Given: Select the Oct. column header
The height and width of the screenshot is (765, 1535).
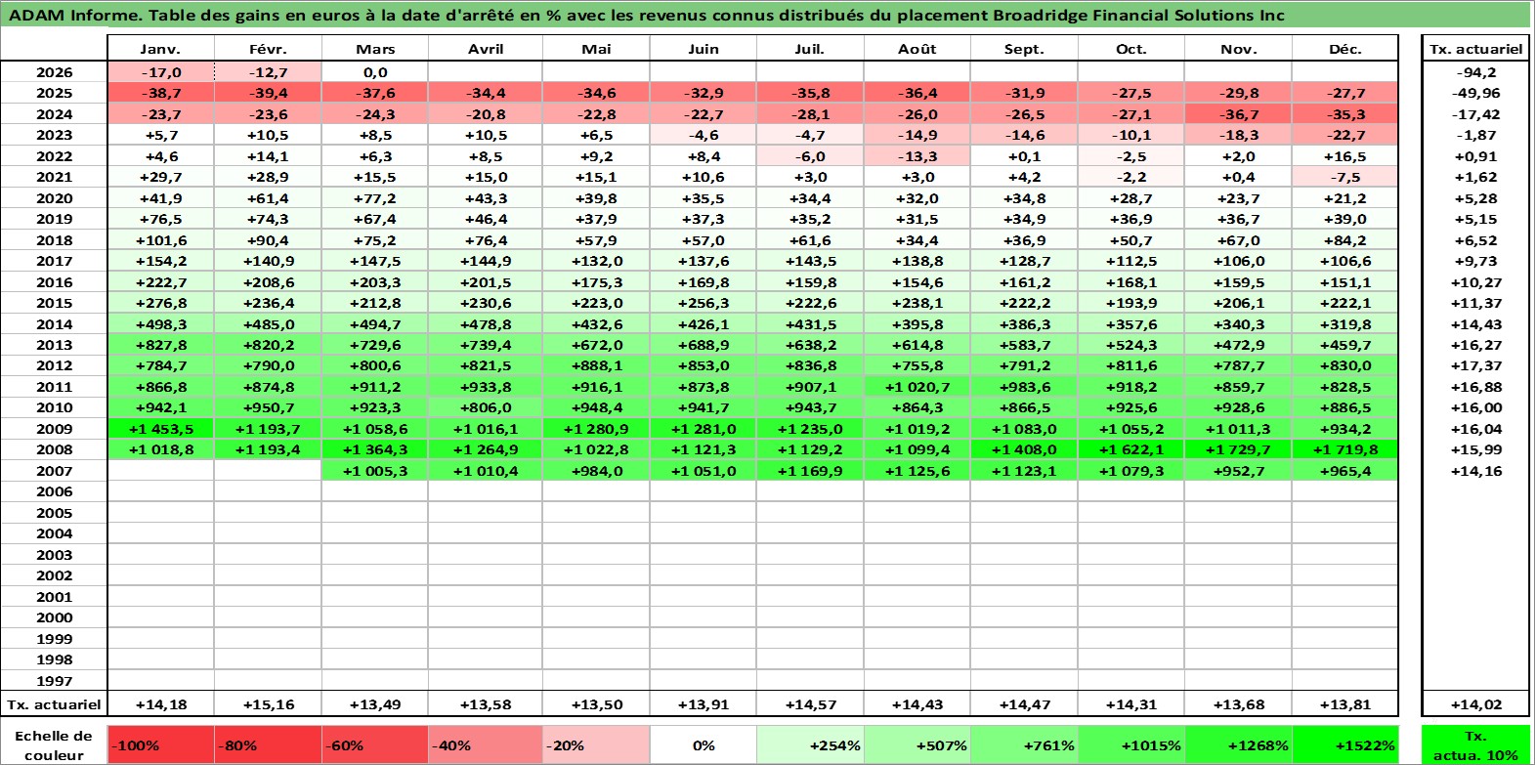Looking at the screenshot, I should [1130, 49].
